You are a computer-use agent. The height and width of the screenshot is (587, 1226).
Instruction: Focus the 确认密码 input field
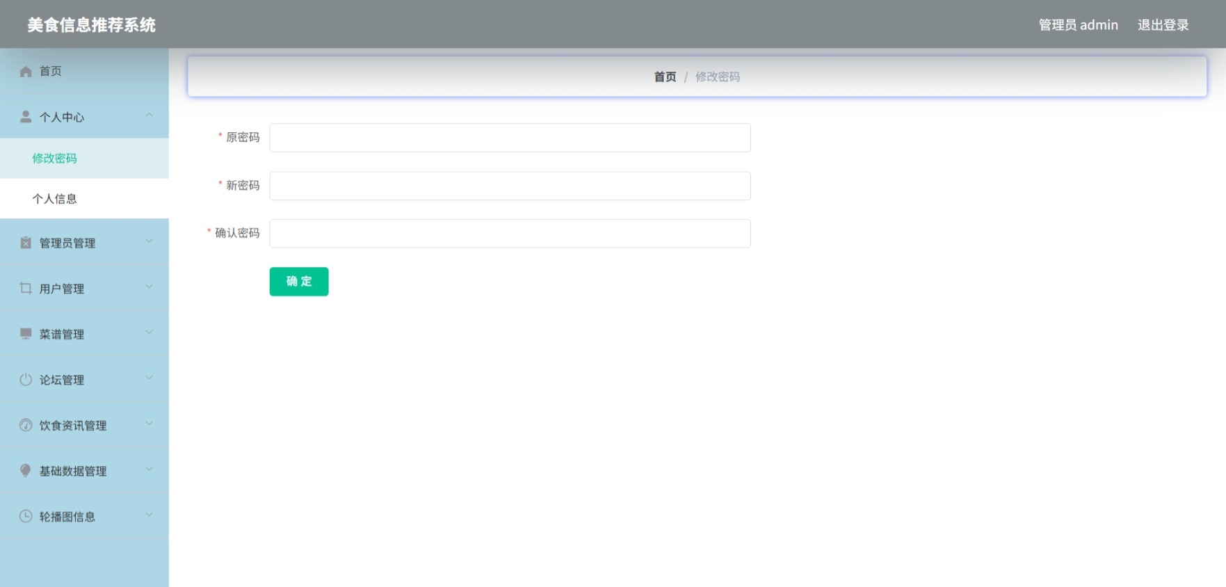(510, 234)
